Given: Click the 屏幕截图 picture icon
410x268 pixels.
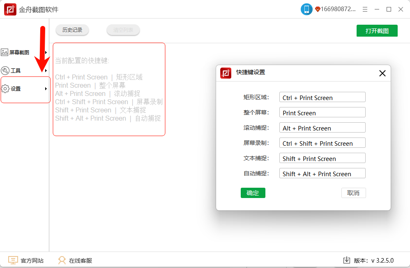Looking at the screenshot, I should point(5,52).
